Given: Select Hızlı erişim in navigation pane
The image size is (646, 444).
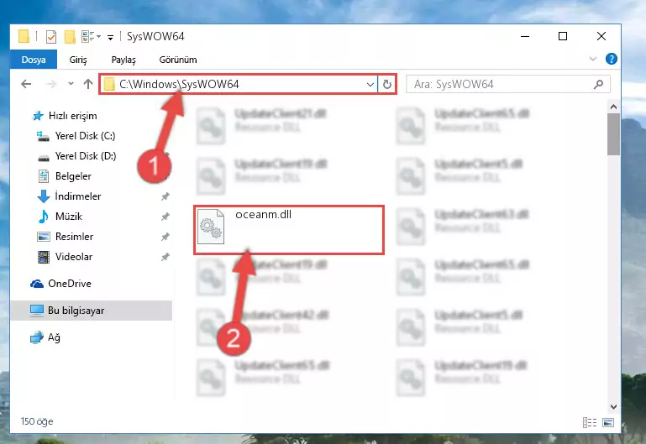Looking at the screenshot, I should coord(65,116).
